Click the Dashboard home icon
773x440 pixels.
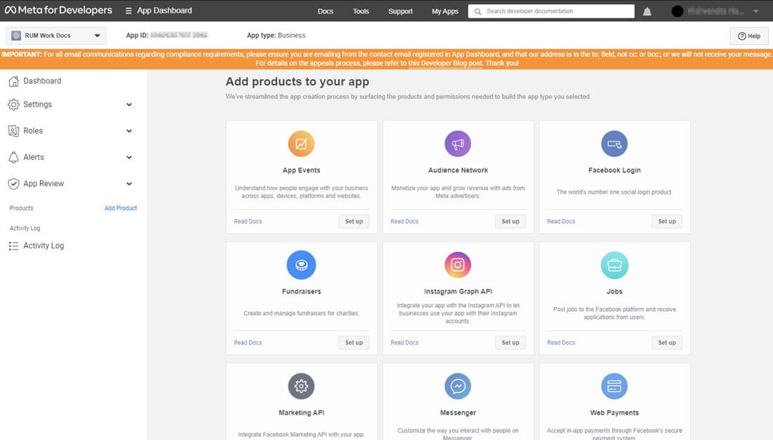click(x=14, y=81)
